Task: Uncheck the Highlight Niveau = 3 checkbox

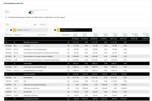Action: coord(11,30)
